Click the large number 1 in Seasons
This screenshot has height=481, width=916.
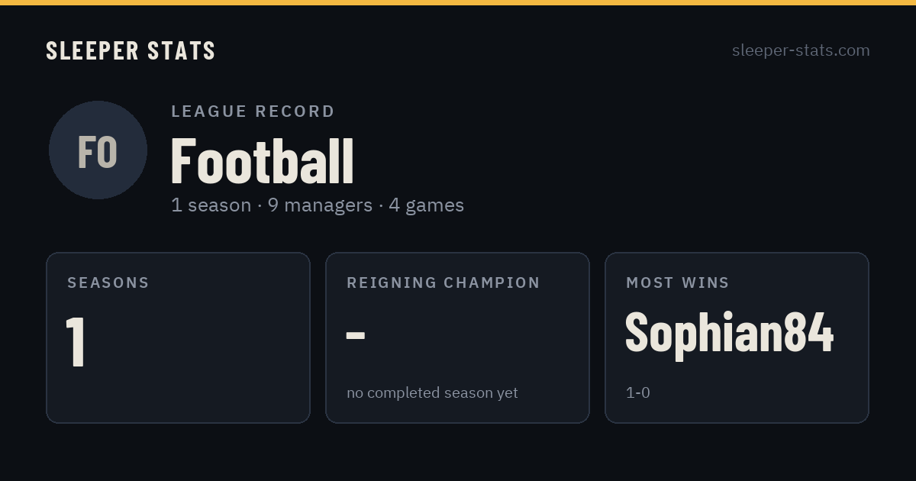pyautogui.click(x=75, y=342)
